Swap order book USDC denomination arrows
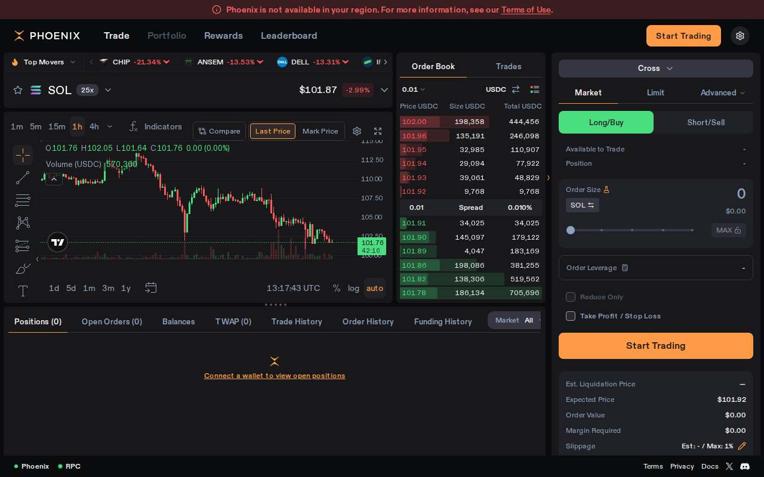The width and height of the screenshot is (764, 477). pyautogui.click(x=516, y=89)
